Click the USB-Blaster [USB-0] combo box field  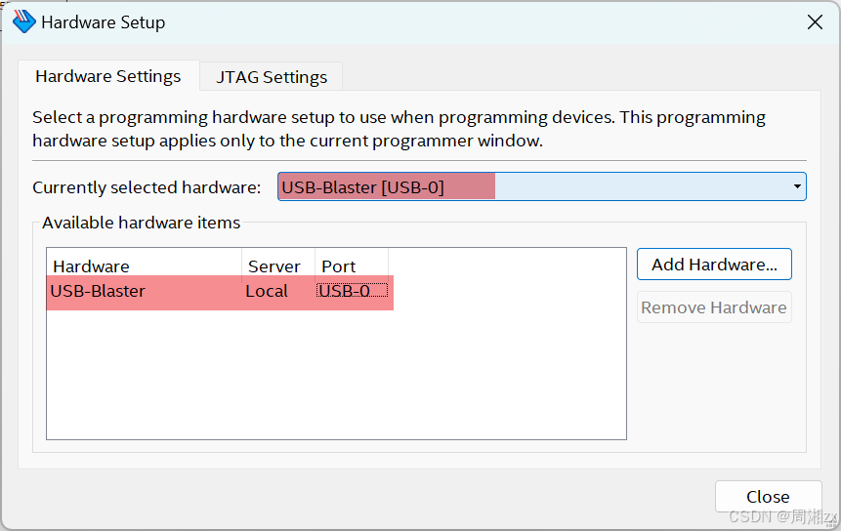point(542,186)
